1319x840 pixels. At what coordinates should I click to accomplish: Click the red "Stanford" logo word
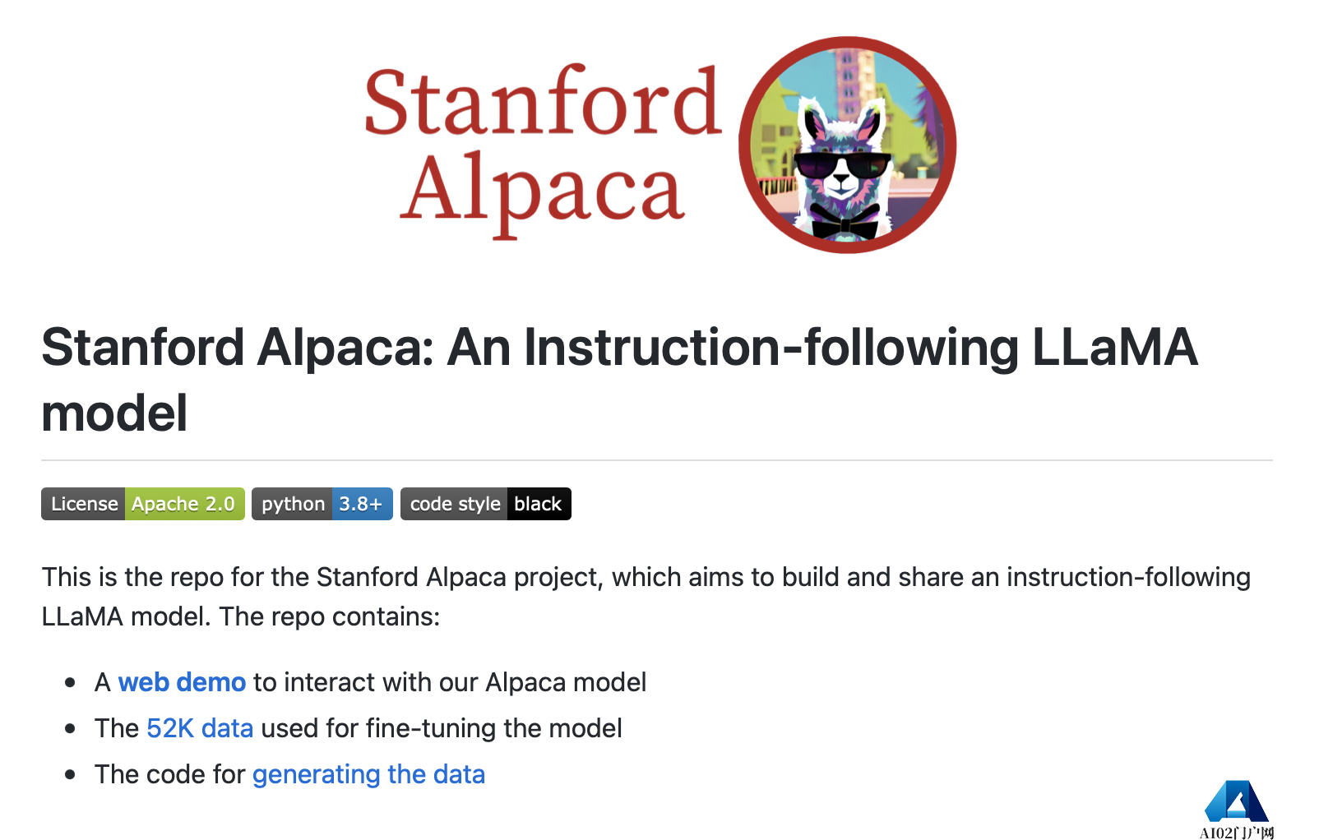coord(542,102)
